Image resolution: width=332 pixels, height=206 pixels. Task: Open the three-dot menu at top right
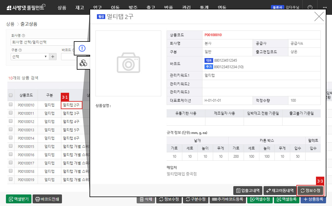point(324,7)
